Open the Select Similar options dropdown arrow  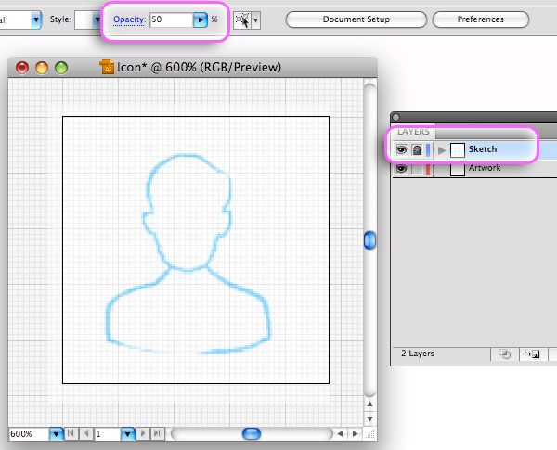256,20
